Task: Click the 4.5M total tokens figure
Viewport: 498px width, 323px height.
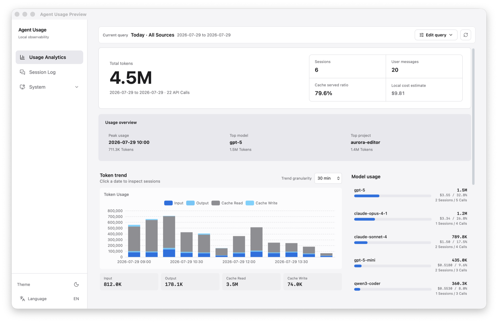Action: point(131,78)
